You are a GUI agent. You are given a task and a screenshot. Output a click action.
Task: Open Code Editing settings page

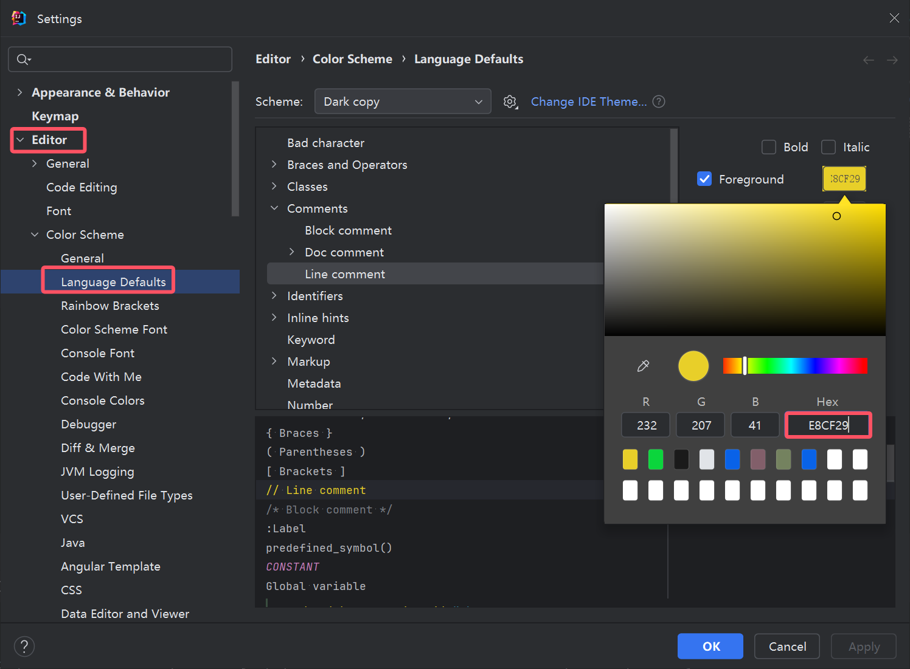(82, 187)
